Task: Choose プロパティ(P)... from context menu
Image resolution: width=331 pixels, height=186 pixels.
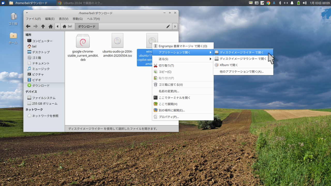Action: click(183, 117)
